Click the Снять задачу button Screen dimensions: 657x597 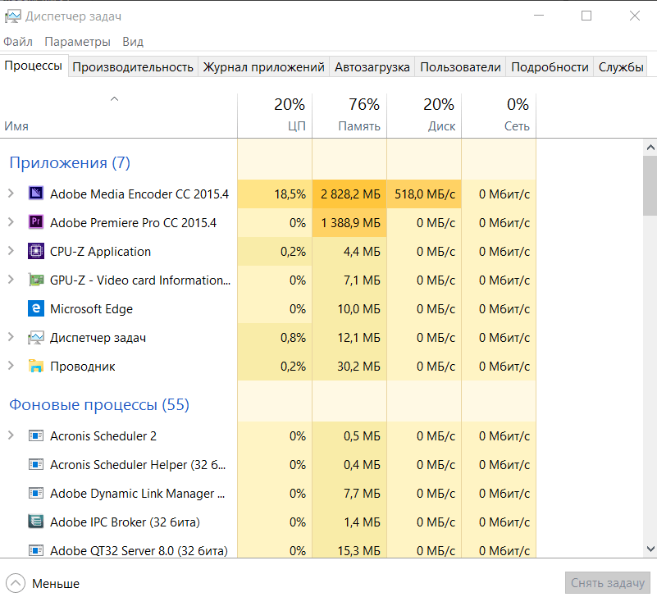coord(608,583)
